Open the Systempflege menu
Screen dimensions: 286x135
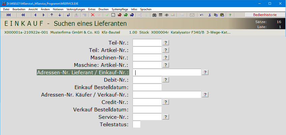coord(120,9)
